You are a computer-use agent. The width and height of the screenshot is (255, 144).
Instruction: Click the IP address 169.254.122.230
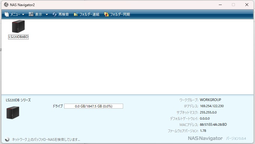(x=212, y=106)
